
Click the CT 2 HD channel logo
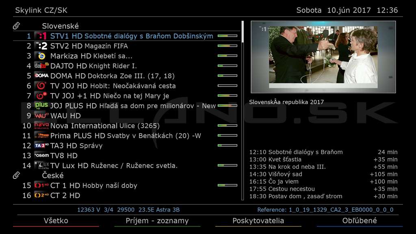click(41, 195)
